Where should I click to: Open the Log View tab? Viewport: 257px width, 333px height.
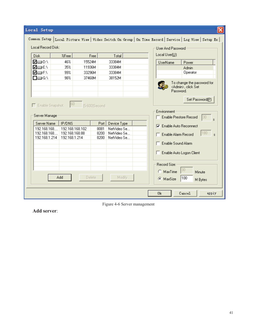click(191, 40)
